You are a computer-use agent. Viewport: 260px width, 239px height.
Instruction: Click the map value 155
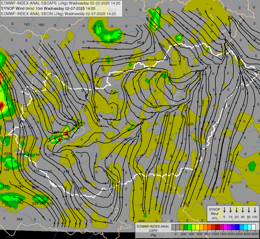tap(11, 56)
